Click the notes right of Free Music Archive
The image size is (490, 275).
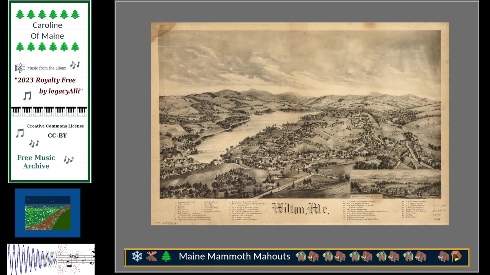69,159
